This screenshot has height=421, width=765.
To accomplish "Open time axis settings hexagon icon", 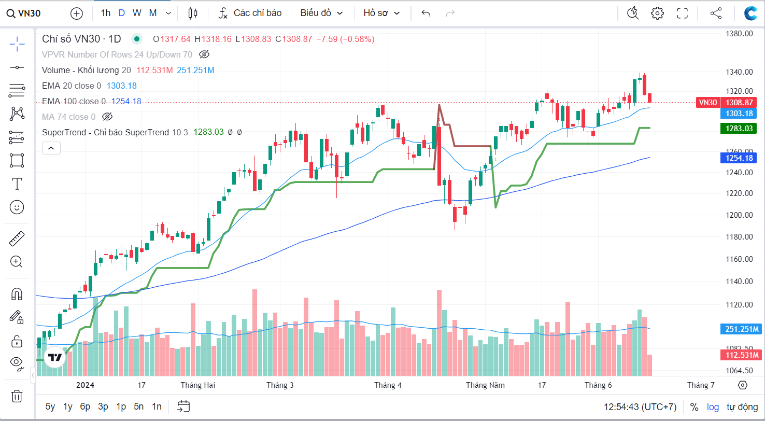I will [742, 385].
